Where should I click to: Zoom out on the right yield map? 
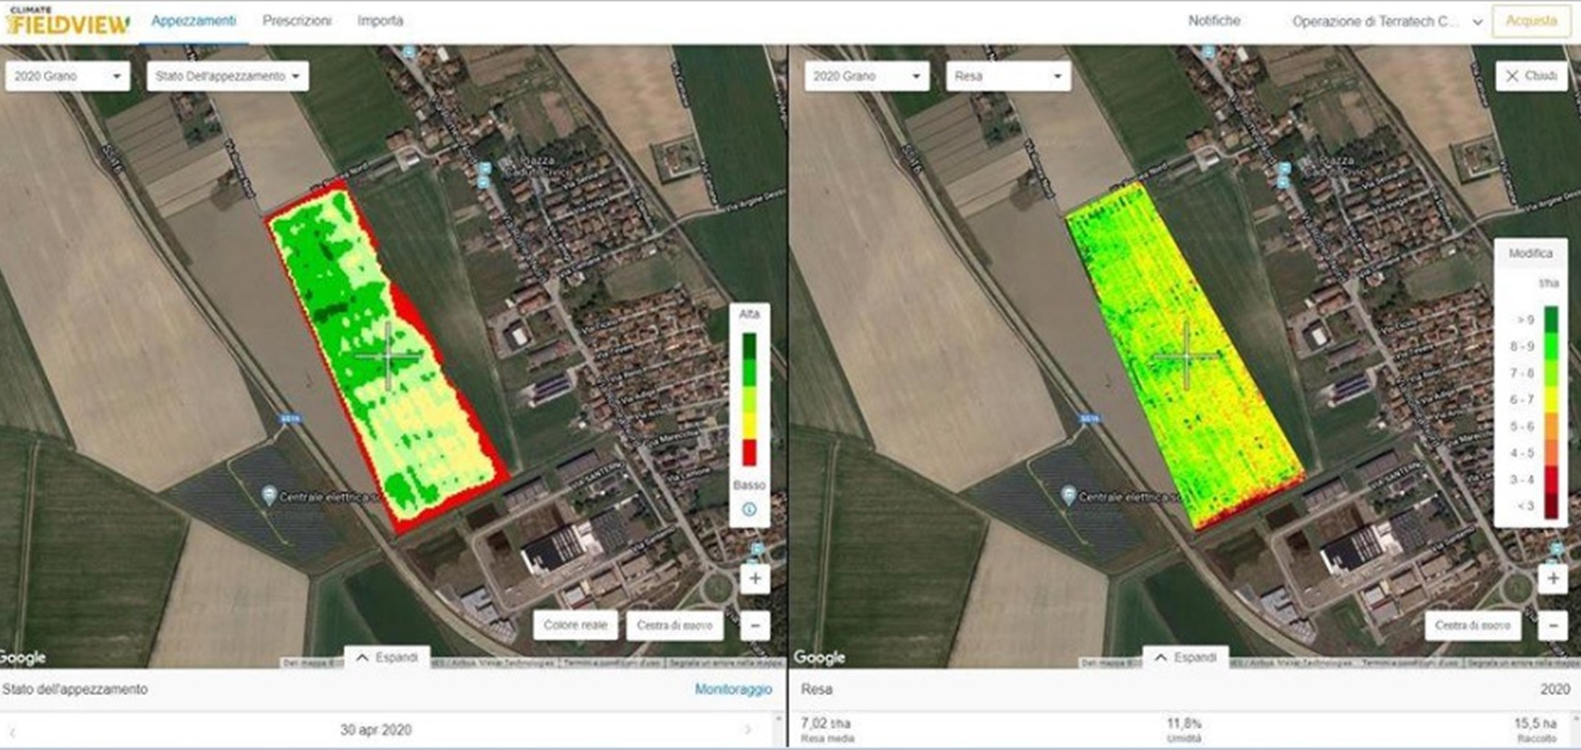1553,625
